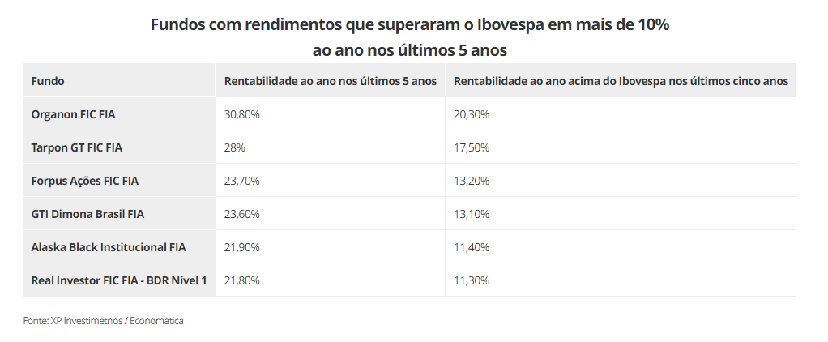The height and width of the screenshot is (342, 828).
Task: Click the 'Fonte: XP Investimetnos / Economatica' note
Action: 103,321
